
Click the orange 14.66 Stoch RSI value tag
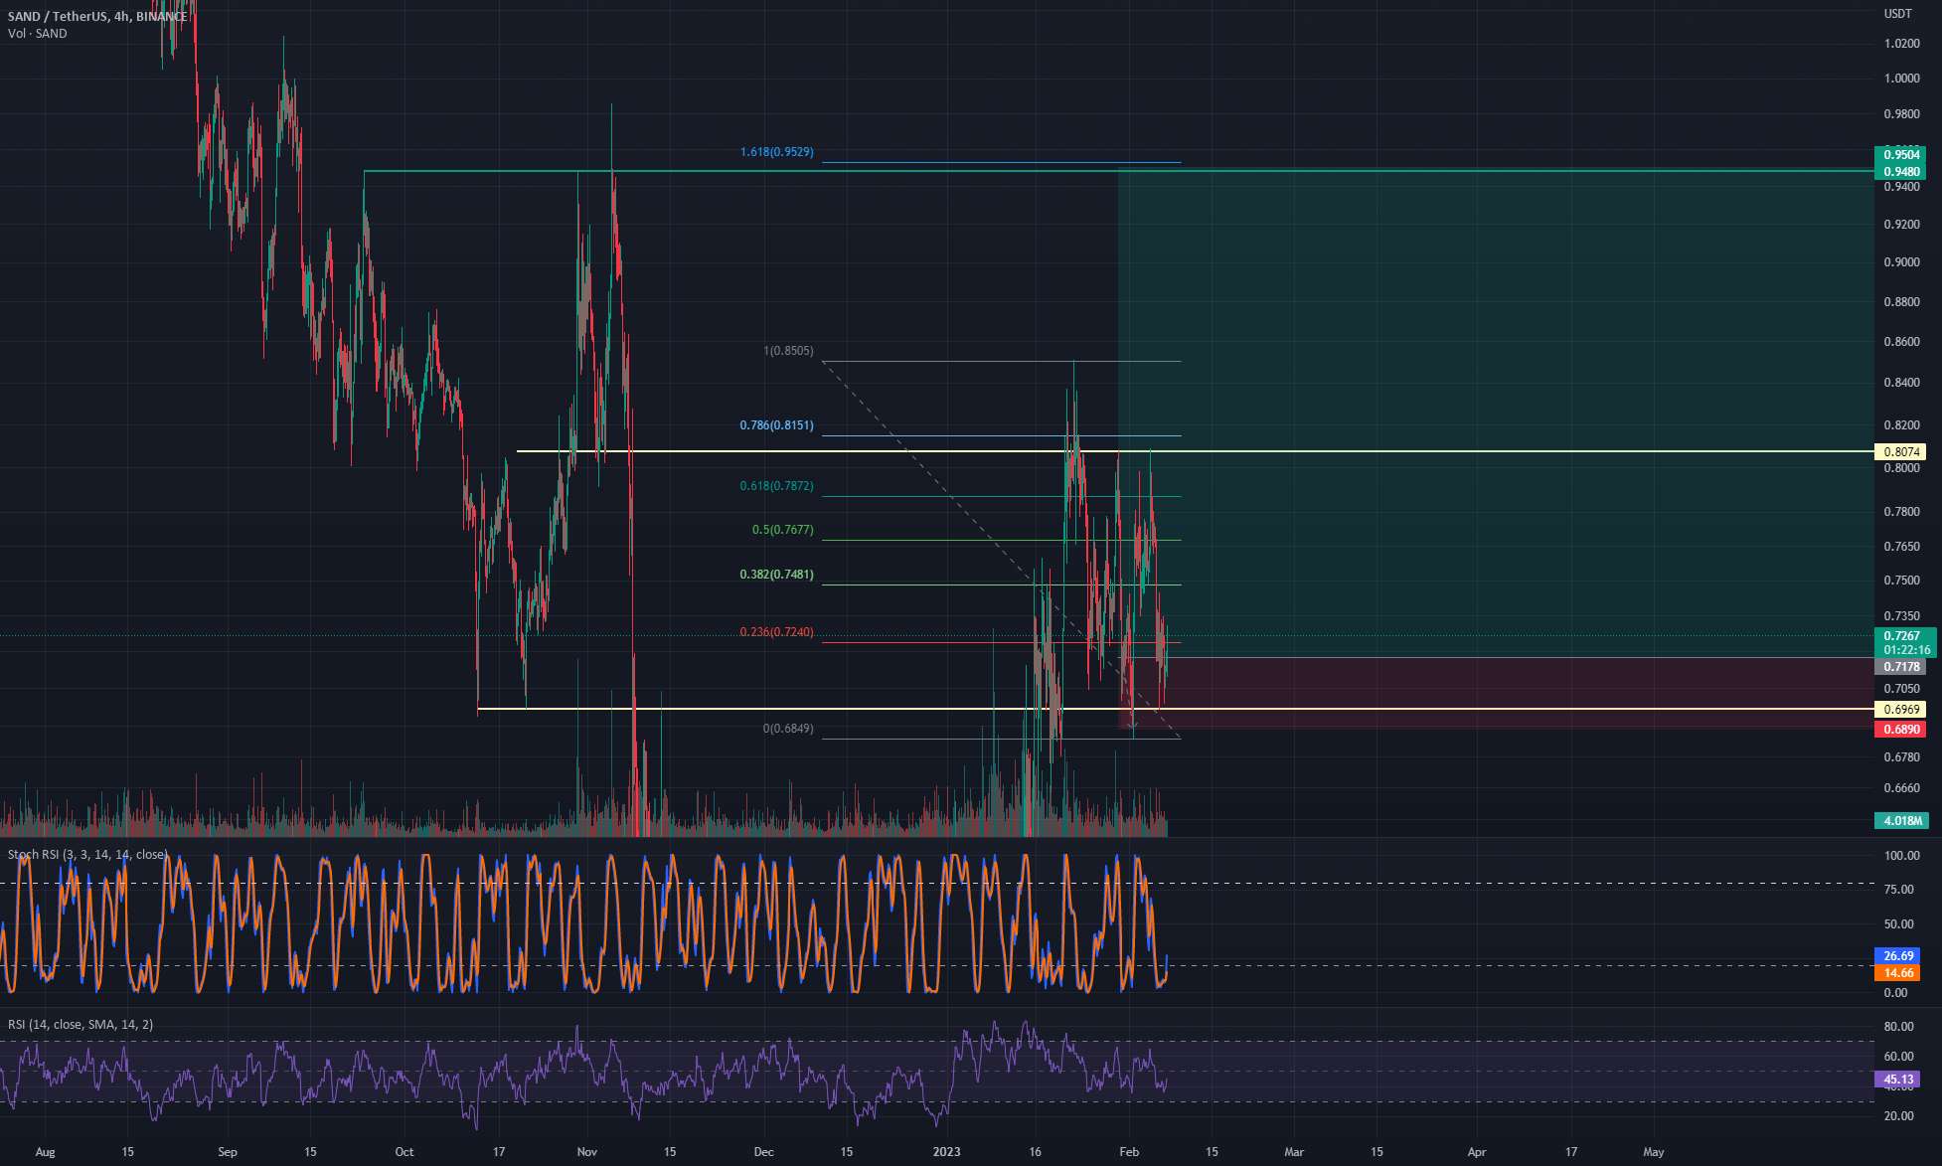click(x=1898, y=973)
